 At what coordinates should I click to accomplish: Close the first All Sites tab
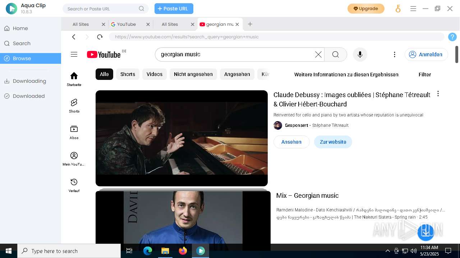103,24
